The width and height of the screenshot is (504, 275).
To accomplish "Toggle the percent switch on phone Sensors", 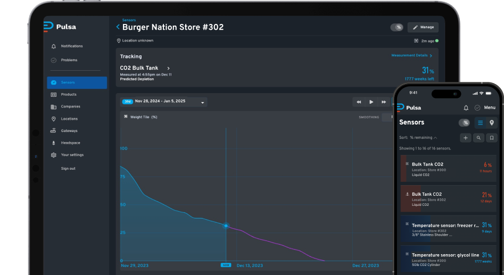I will tap(465, 123).
